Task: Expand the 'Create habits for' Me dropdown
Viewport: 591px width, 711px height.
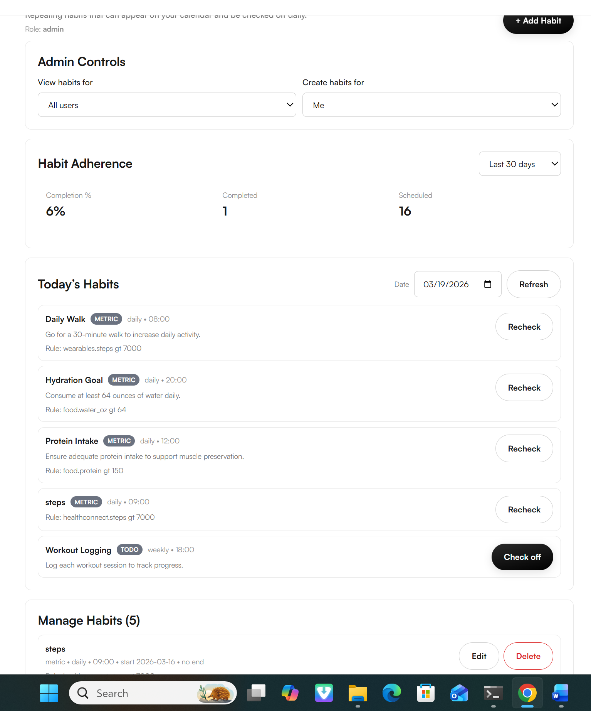Action: tap(431, 104)
